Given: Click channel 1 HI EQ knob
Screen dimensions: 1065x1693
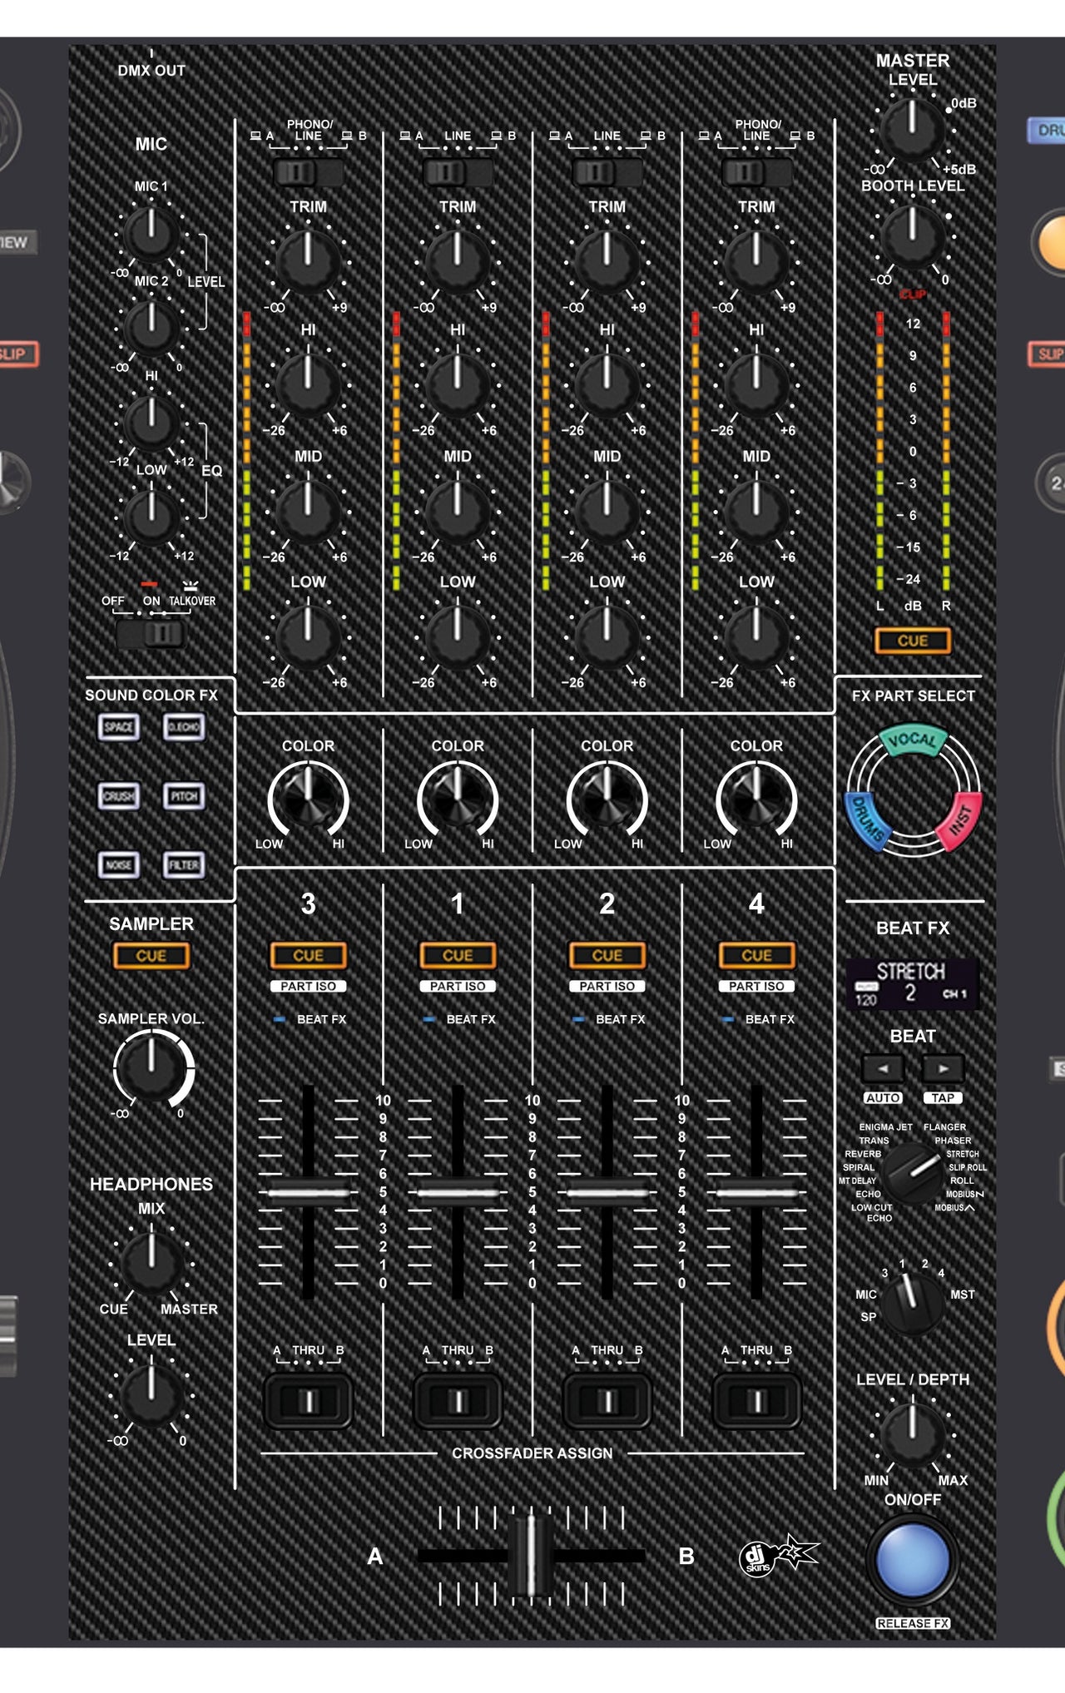Looking at the screenshot, I should (x=458, y=385).
